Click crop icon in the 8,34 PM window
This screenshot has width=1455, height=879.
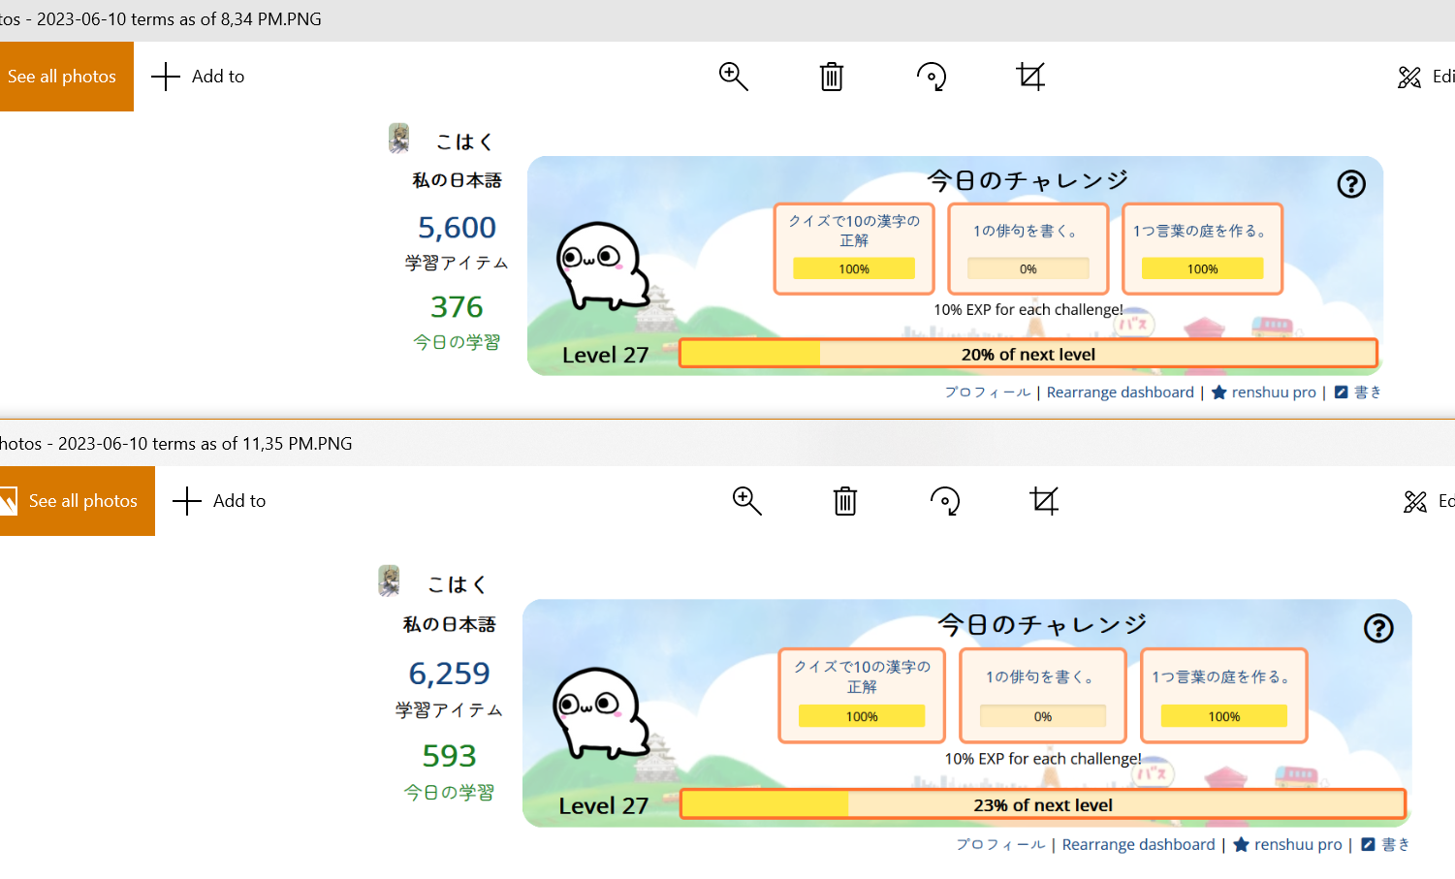(1030, 77)
